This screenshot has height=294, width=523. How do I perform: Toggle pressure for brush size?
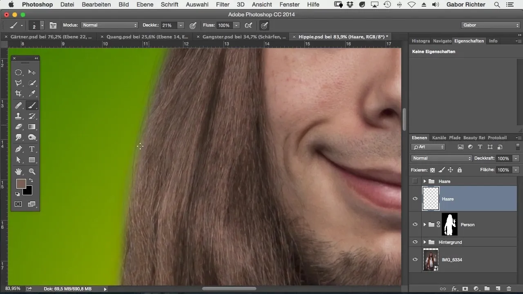[x=264, y=25]
